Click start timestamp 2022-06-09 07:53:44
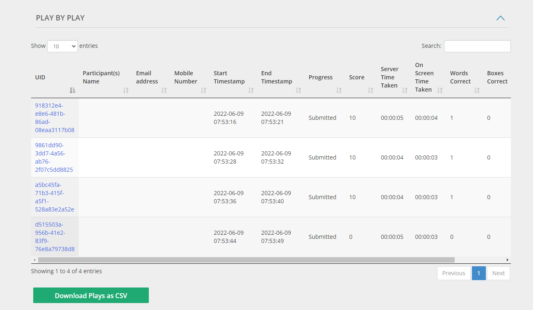 tap(228, 237)
